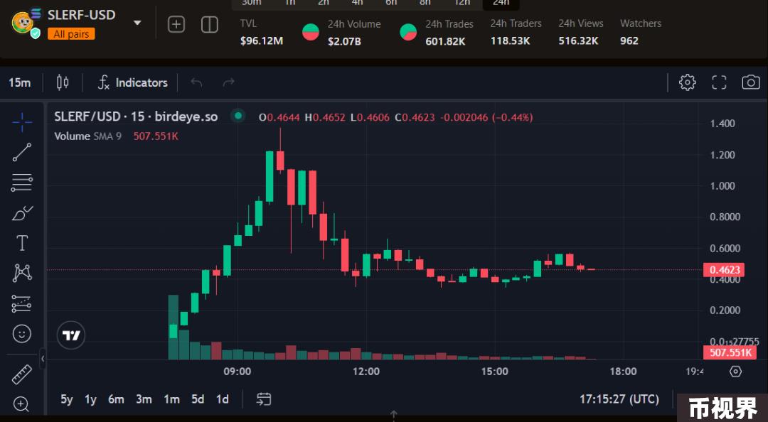
Task: Click the 24h Traders 118.53K stat
Action: point(516,32)
